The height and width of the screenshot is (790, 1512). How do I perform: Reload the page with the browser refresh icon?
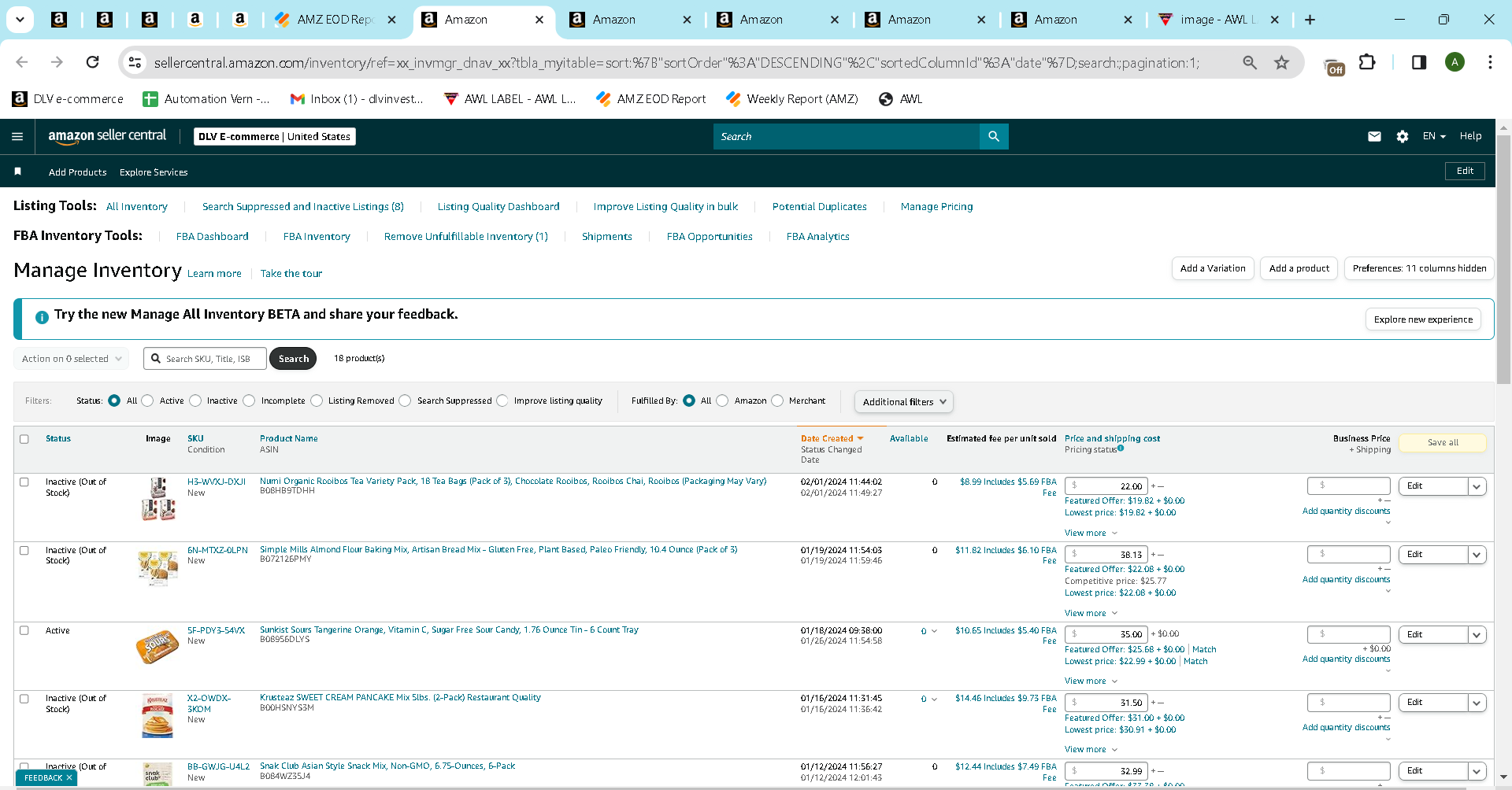click(x=93, y=62)
